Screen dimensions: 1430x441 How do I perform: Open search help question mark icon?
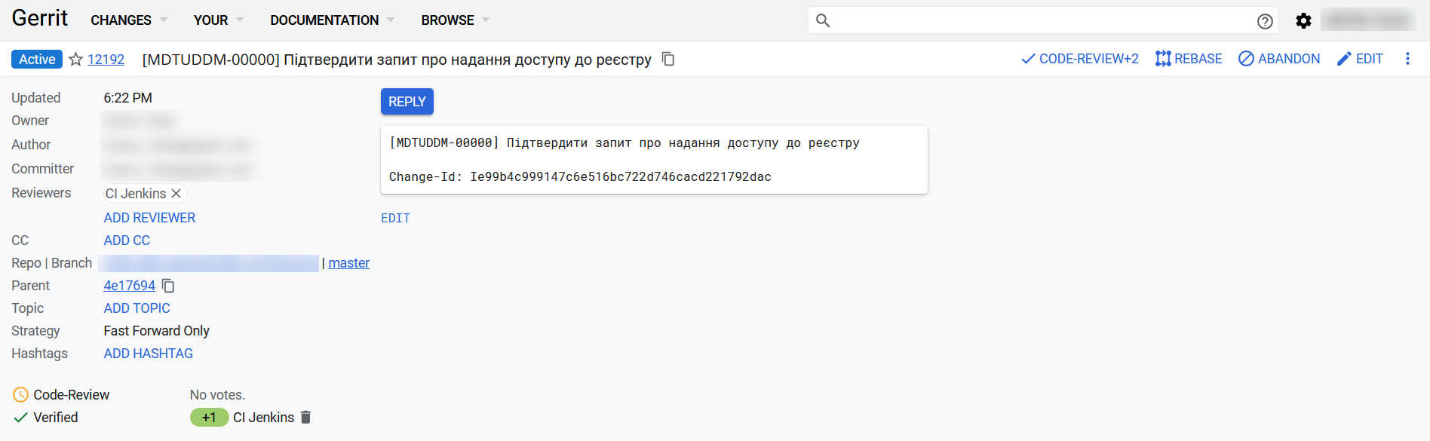1265,21
